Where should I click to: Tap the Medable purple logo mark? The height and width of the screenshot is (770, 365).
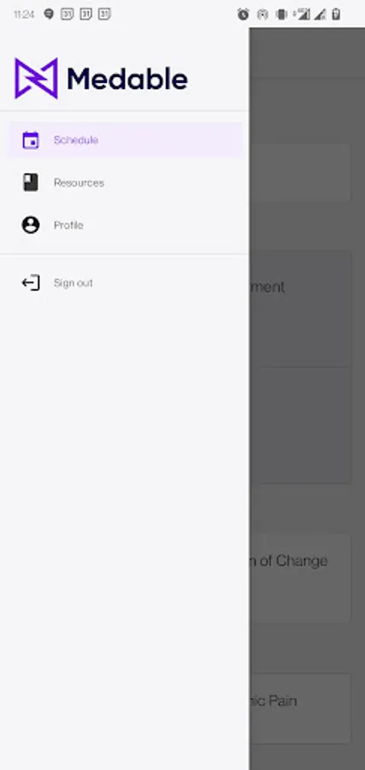[36, 79]
